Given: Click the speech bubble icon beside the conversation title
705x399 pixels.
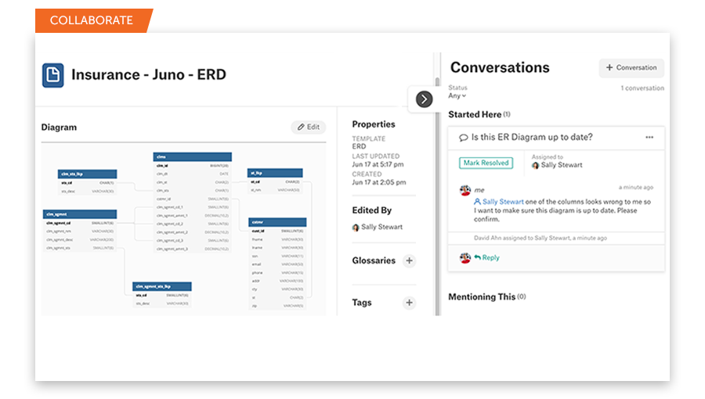Looking at the screenshot, I should [x=464, y=138].
